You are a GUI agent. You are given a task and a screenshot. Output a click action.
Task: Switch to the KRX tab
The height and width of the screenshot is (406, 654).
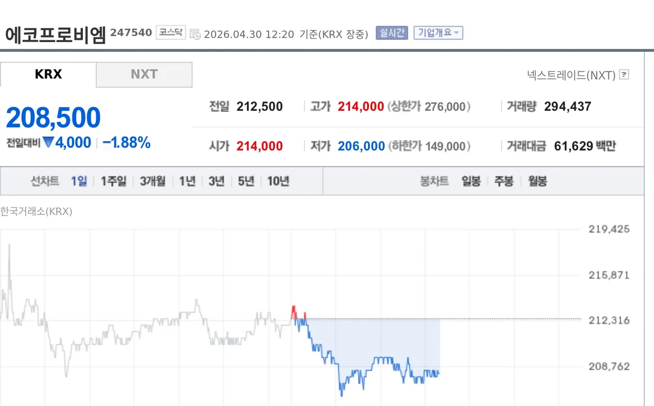tap(48, 75)
